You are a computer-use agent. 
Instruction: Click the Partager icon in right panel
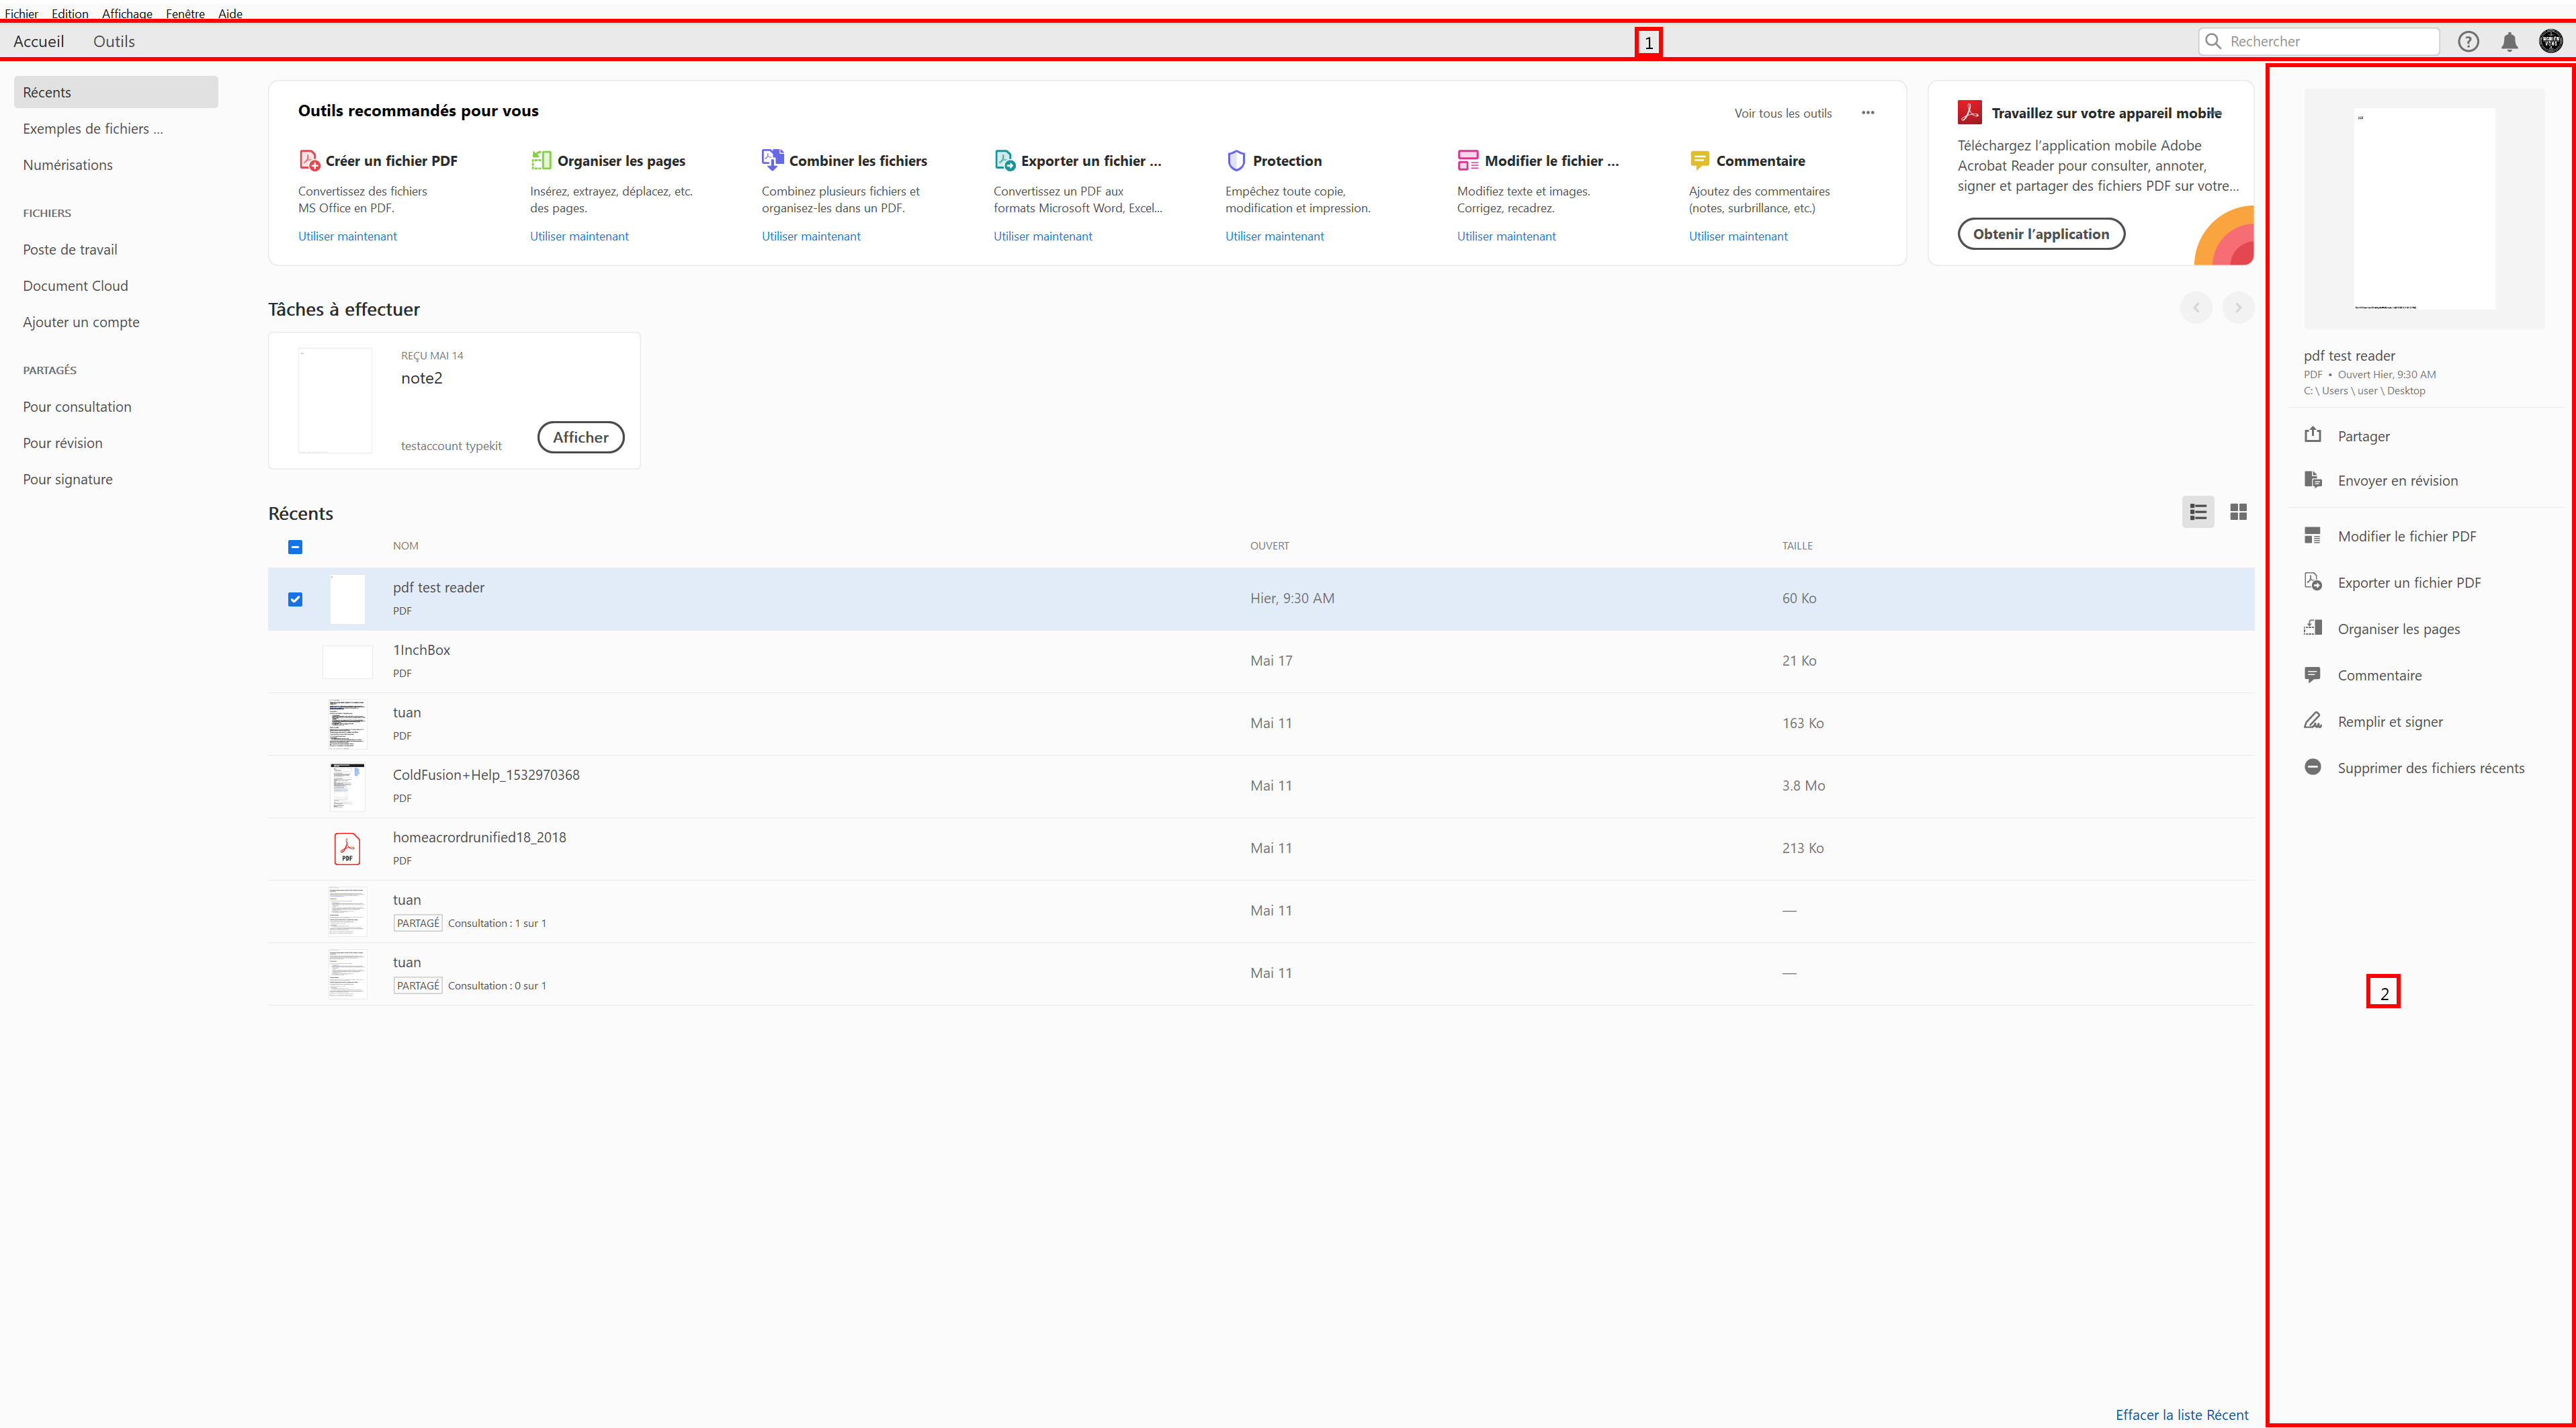pyautogui.click(x=2314, y=434)
